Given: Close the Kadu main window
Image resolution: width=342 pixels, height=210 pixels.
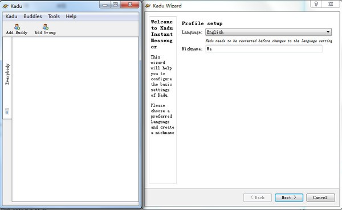Looking at the screenshot, I should point(130,5).
